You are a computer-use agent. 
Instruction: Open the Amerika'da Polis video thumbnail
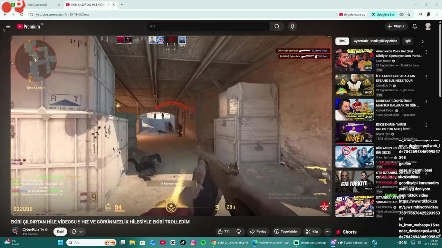(x=355, y=60)
